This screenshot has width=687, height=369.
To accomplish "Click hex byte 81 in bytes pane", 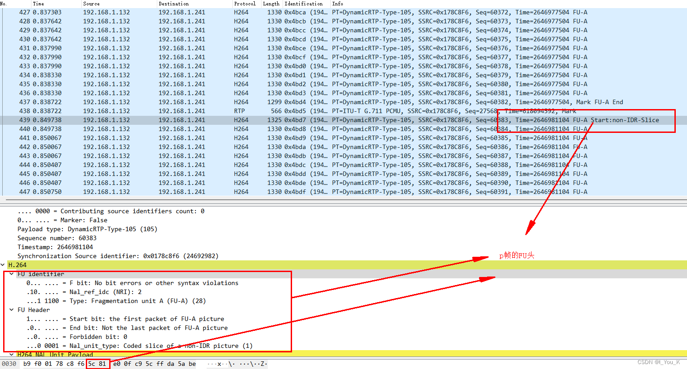I will (102, 364).
